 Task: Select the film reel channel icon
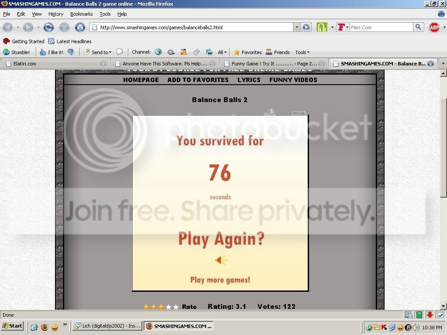(171, 52)
